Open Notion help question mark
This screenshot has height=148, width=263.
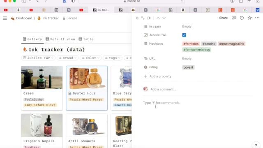[256, 146]
